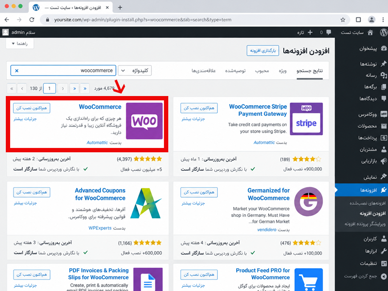
Task: Click the WordPress logo in admin bar
Action: 384,32
